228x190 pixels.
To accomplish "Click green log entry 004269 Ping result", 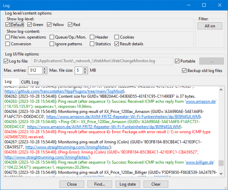I will click(109, 165).
